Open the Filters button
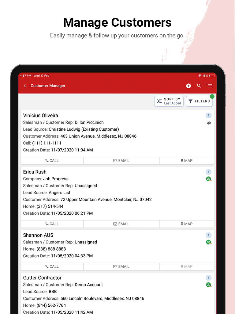The height and width of the screenshot is (314, 235). click(x=200, y=101)
